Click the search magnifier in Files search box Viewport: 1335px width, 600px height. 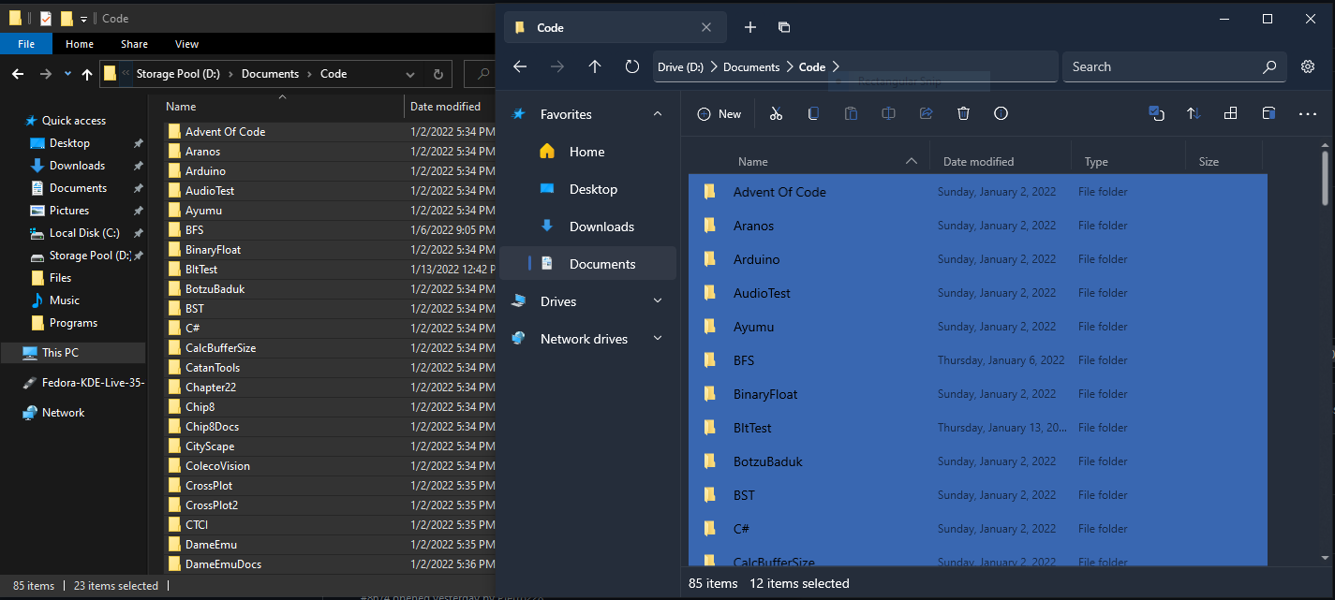tap(1269, 66)
